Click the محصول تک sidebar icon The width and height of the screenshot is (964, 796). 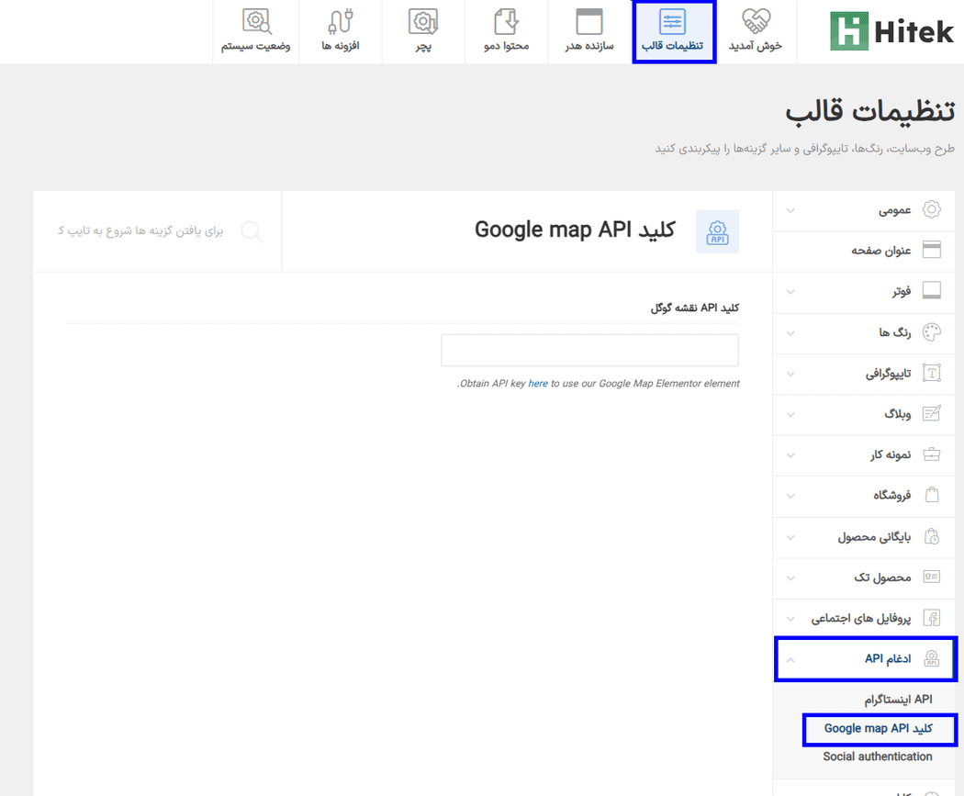(932, 577)
